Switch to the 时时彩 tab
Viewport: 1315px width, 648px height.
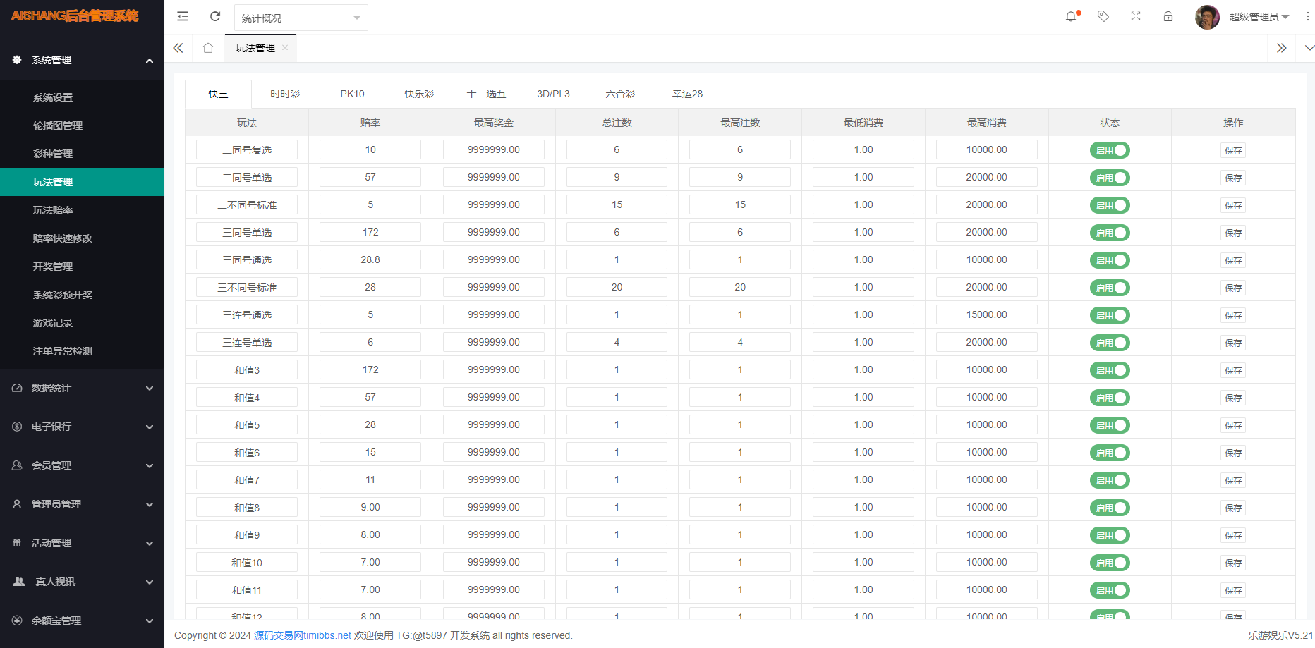click(285, 94)
